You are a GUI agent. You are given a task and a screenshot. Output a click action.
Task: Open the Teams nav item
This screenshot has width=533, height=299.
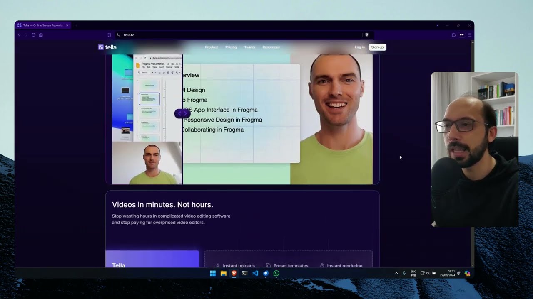coord(249,47)
